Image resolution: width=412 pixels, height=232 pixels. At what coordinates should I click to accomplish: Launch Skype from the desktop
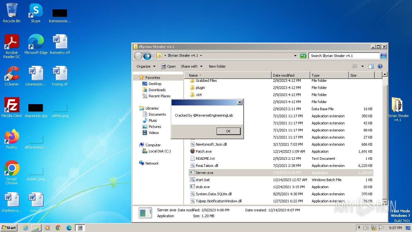click(36, 13)
